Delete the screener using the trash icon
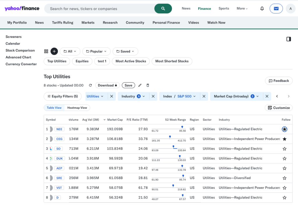Image resolution: width=298 pixels, height=213 pixels. click(148, 85)
